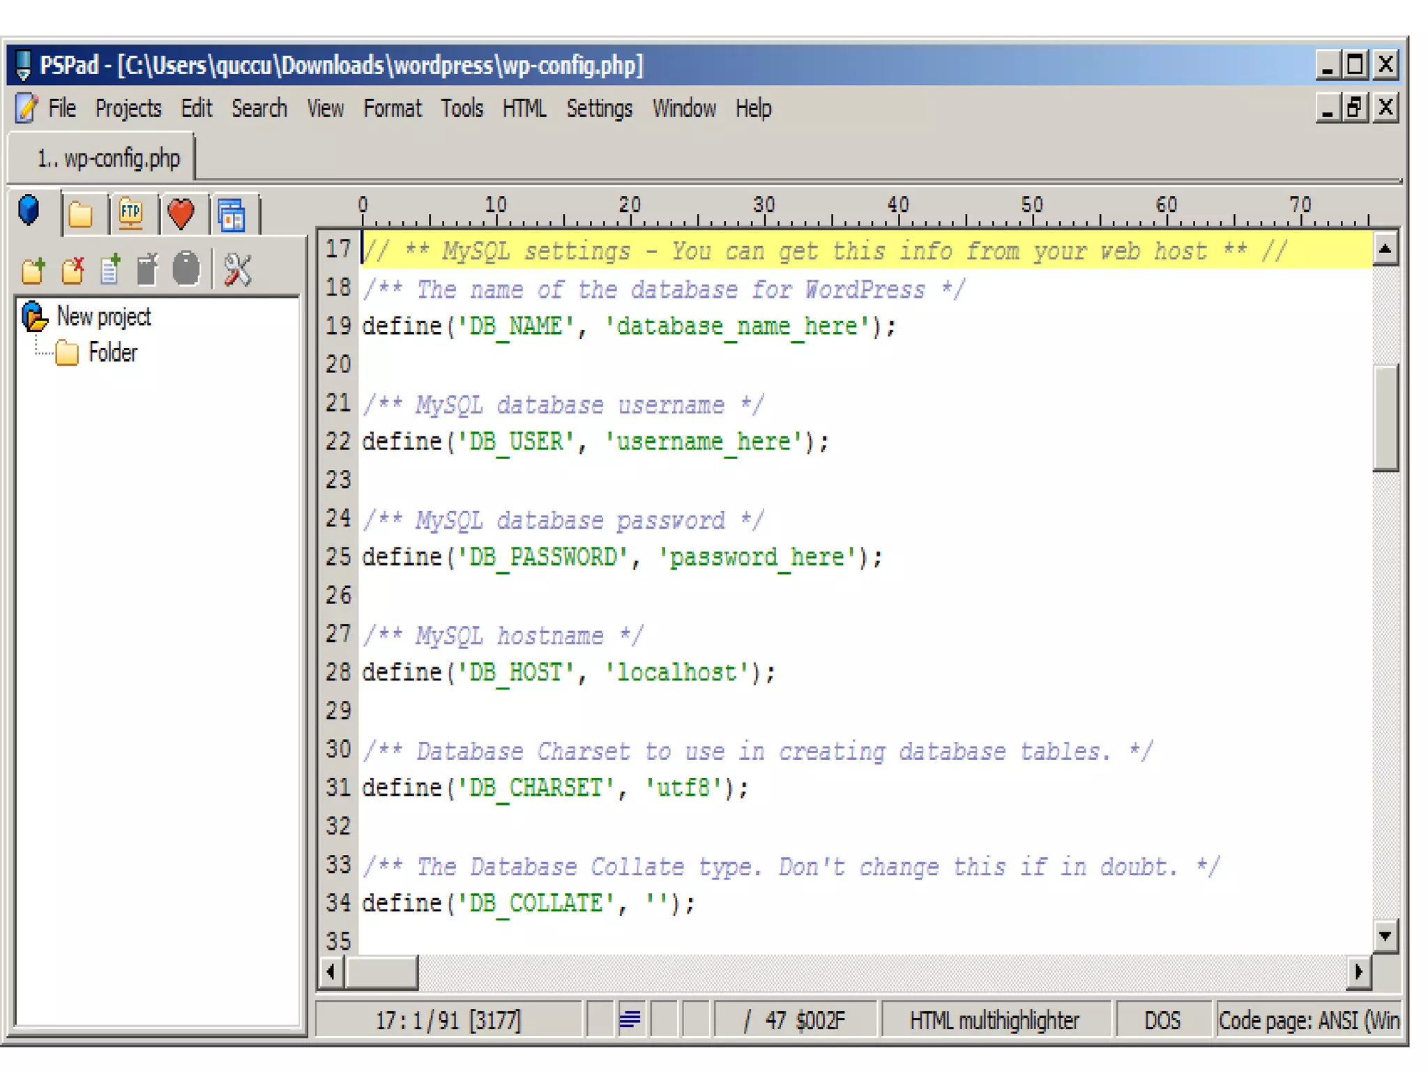Open the Projects menu
The height and width of the screenshot is (1071, 1428).
(128, 109)
